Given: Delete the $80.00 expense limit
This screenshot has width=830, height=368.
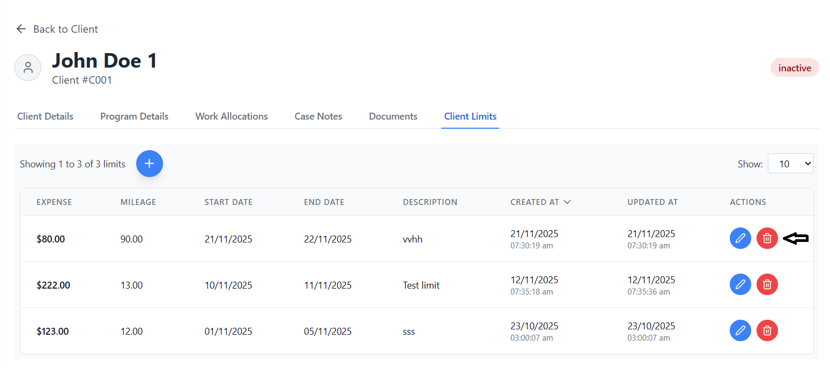Looking at the screenshot, I should [767, 238].
